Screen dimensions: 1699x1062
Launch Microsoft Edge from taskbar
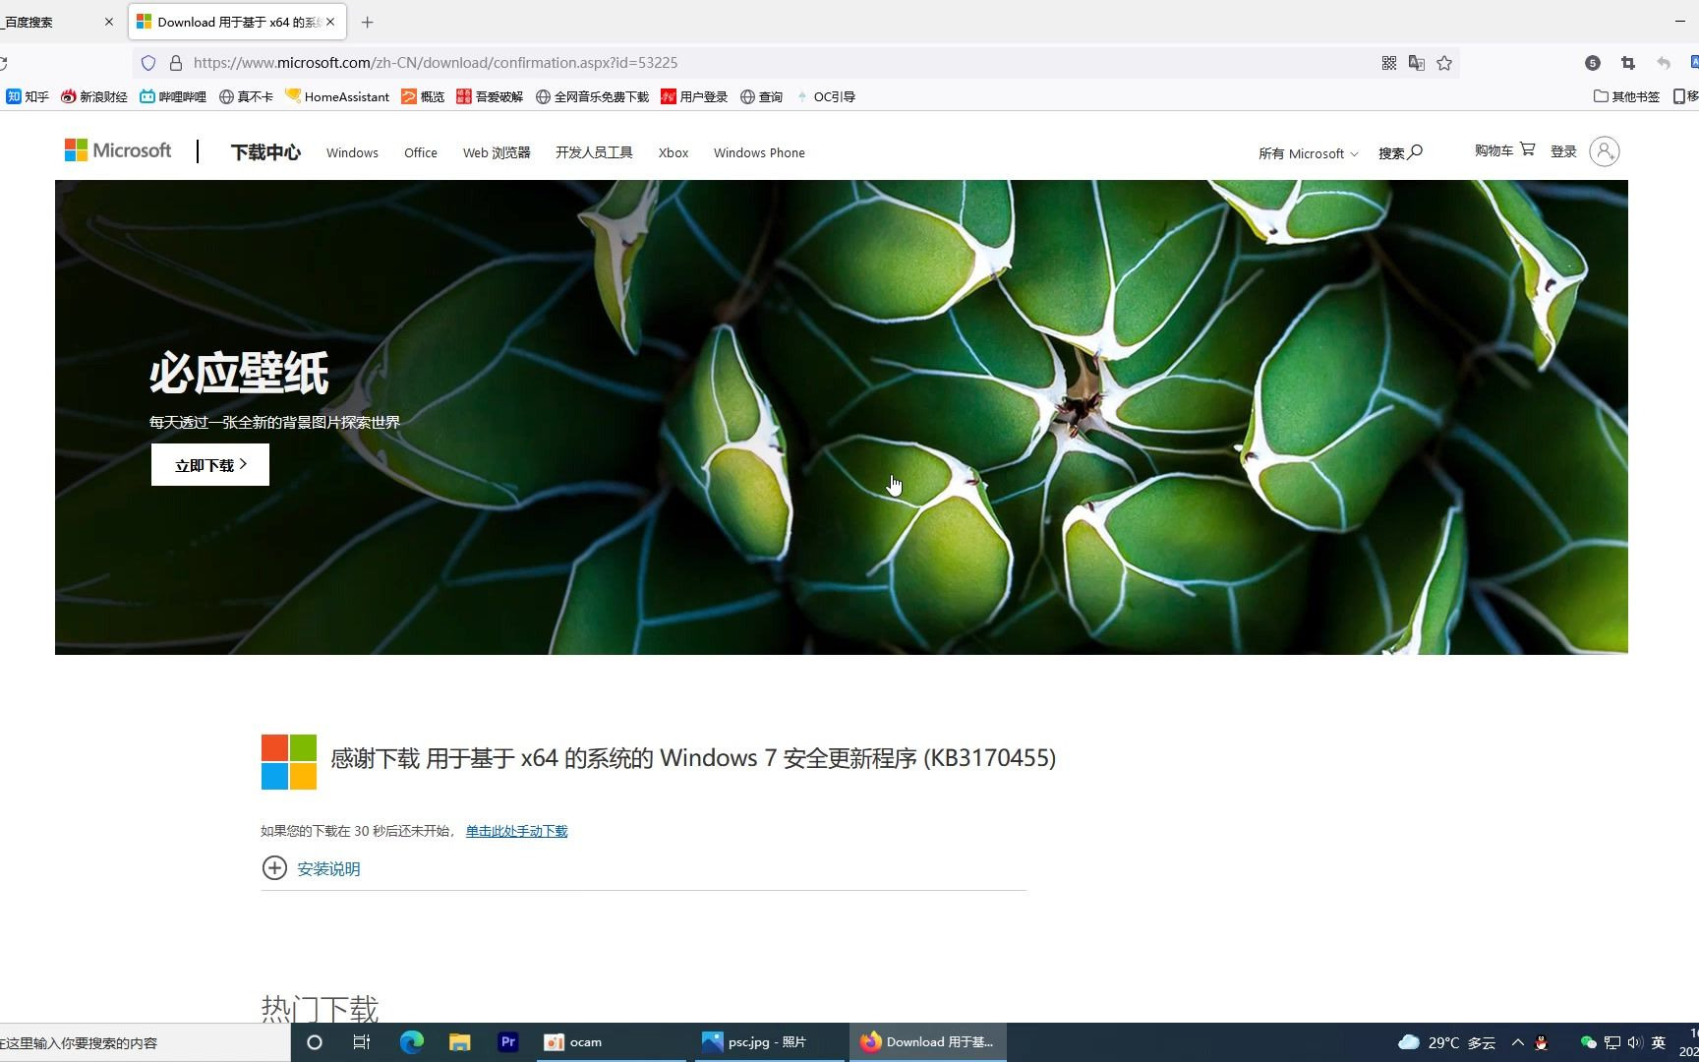pyautogui.click(x=411, y=1042)
